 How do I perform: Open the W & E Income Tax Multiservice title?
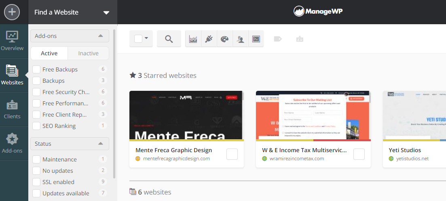[x=304, y=150]
